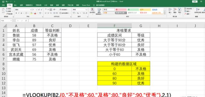Apply red font color

(35, 13)
